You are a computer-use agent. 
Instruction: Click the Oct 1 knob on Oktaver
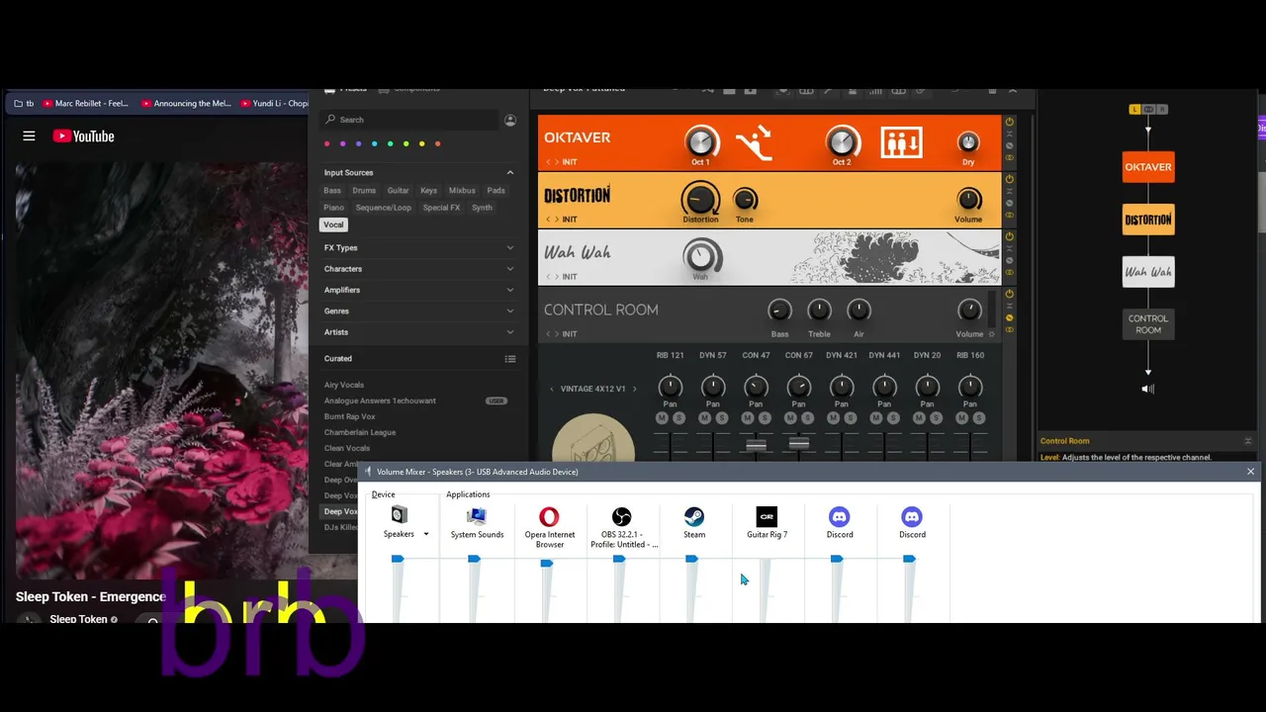click(x=700, y=141)
